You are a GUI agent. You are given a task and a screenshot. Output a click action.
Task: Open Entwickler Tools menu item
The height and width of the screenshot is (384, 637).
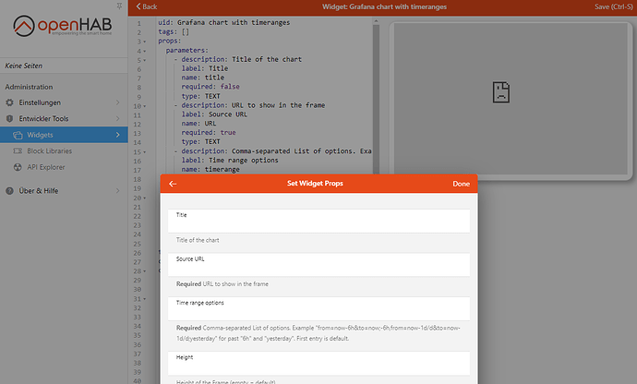point(64,119)
